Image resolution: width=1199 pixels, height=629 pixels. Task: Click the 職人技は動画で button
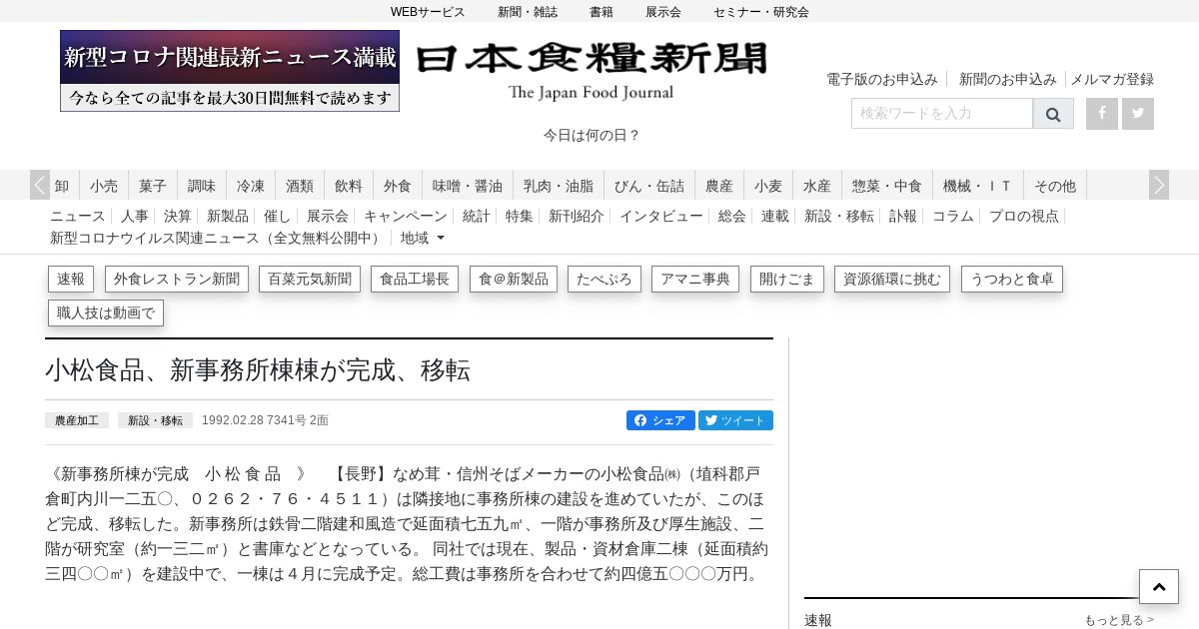coord(106,314)
